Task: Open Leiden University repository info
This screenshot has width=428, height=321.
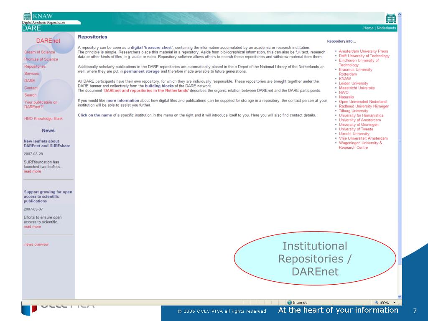Action: tap(354, 83)
